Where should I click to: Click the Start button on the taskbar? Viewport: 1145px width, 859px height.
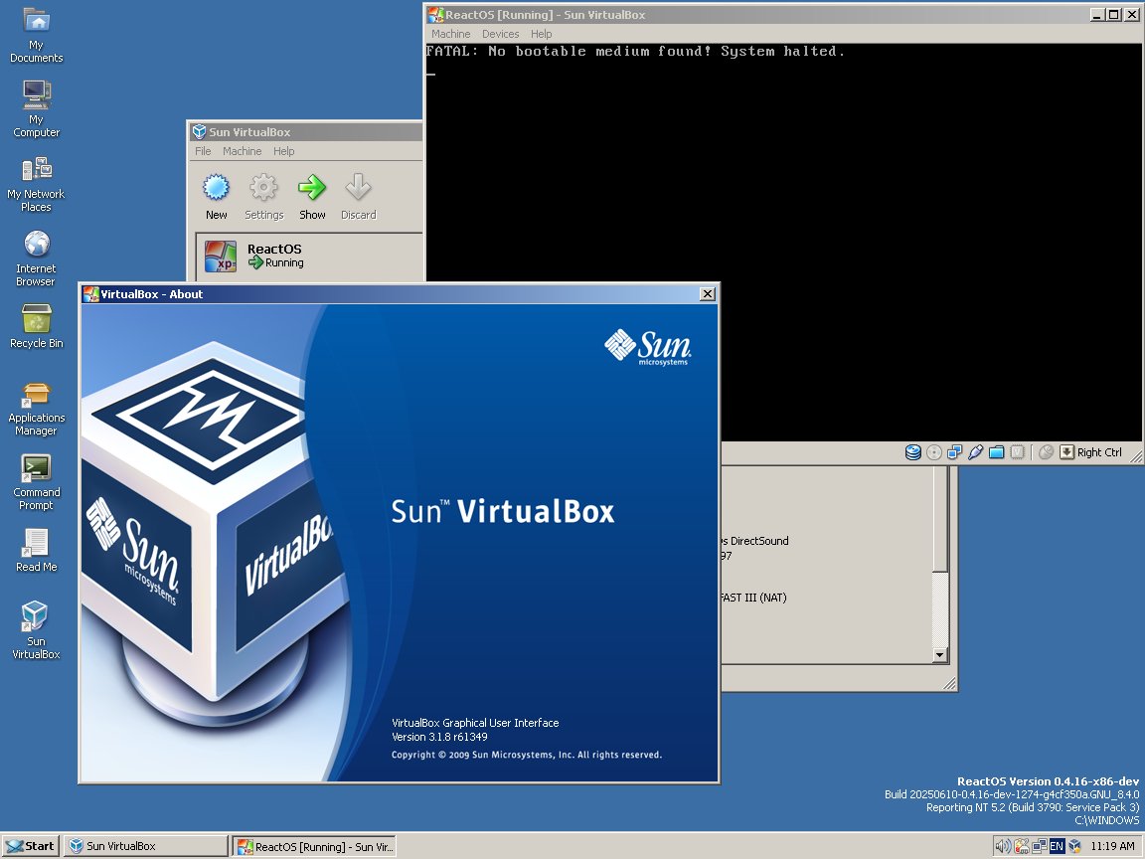click(x=30, y=846)
